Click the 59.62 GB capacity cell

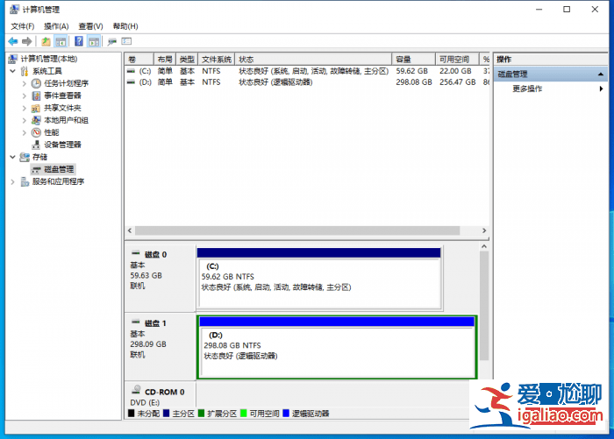411,71
